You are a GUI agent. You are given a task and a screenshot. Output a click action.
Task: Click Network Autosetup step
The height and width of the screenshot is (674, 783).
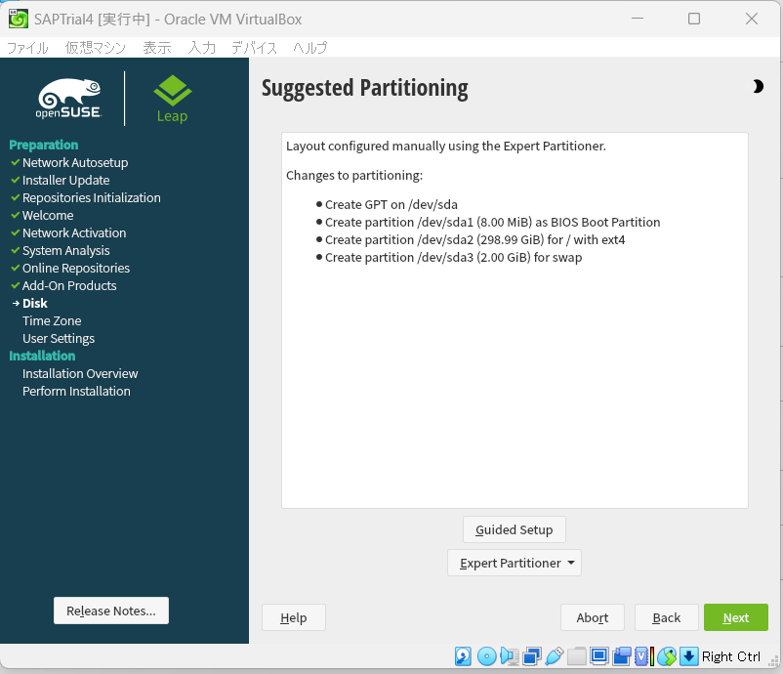pyautogui.click(x=75, y=162)
